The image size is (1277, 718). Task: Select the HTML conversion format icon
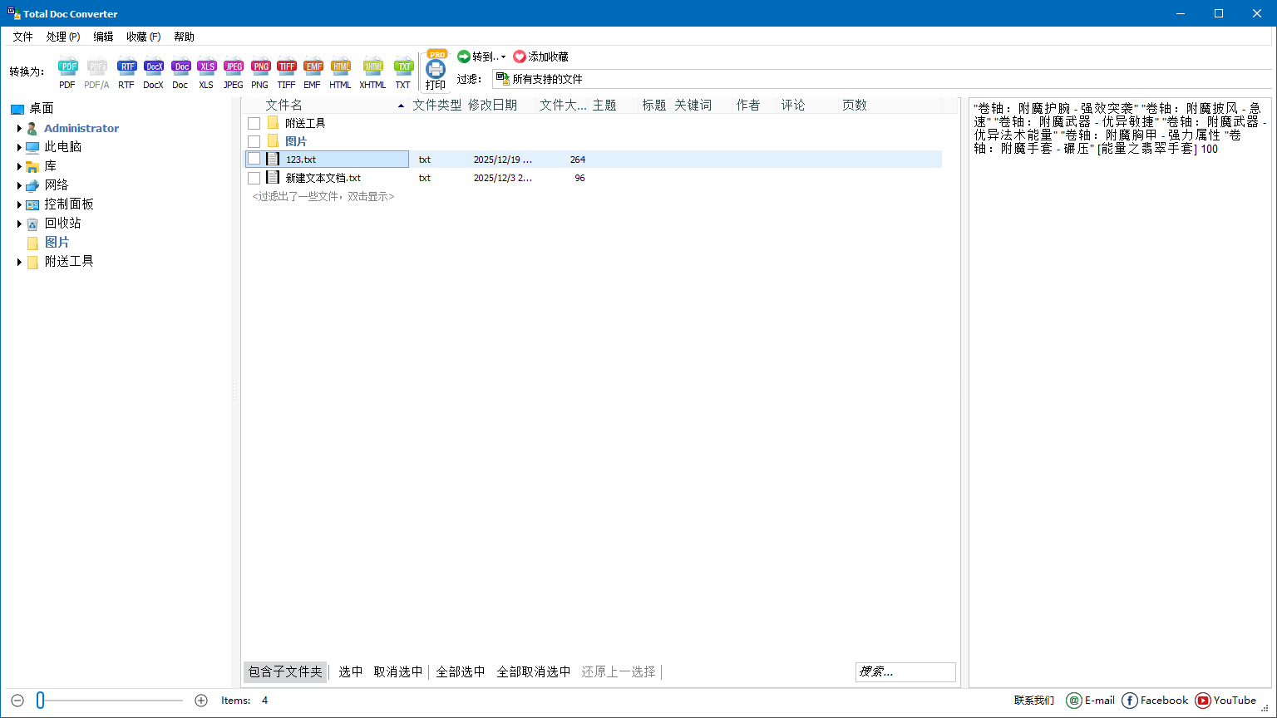coord(341,66)
